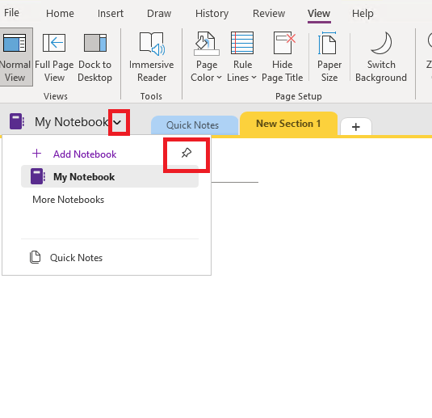
Task: Switch to Normal View
Action: coord(15,57)
